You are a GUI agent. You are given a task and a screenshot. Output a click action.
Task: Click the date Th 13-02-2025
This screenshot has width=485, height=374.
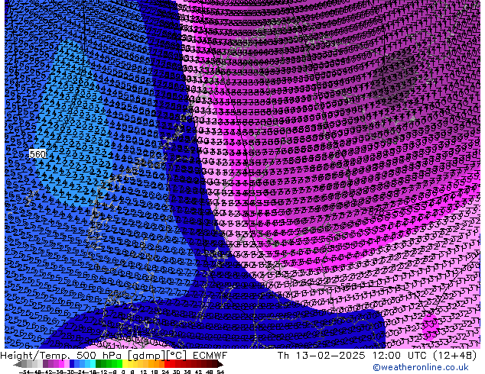tap(321, 356)
